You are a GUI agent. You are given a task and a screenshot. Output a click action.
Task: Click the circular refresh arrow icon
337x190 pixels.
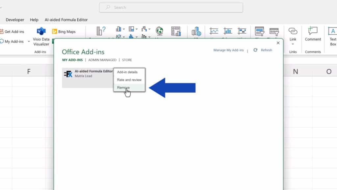(255, 50)
